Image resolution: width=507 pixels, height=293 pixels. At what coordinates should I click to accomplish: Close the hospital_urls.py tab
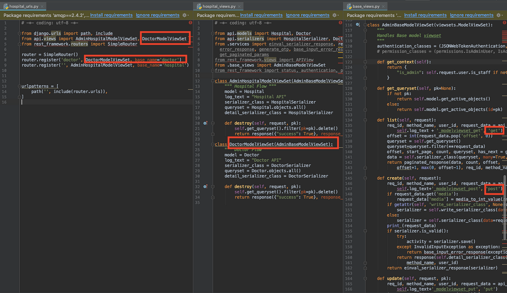click(42, 7)
